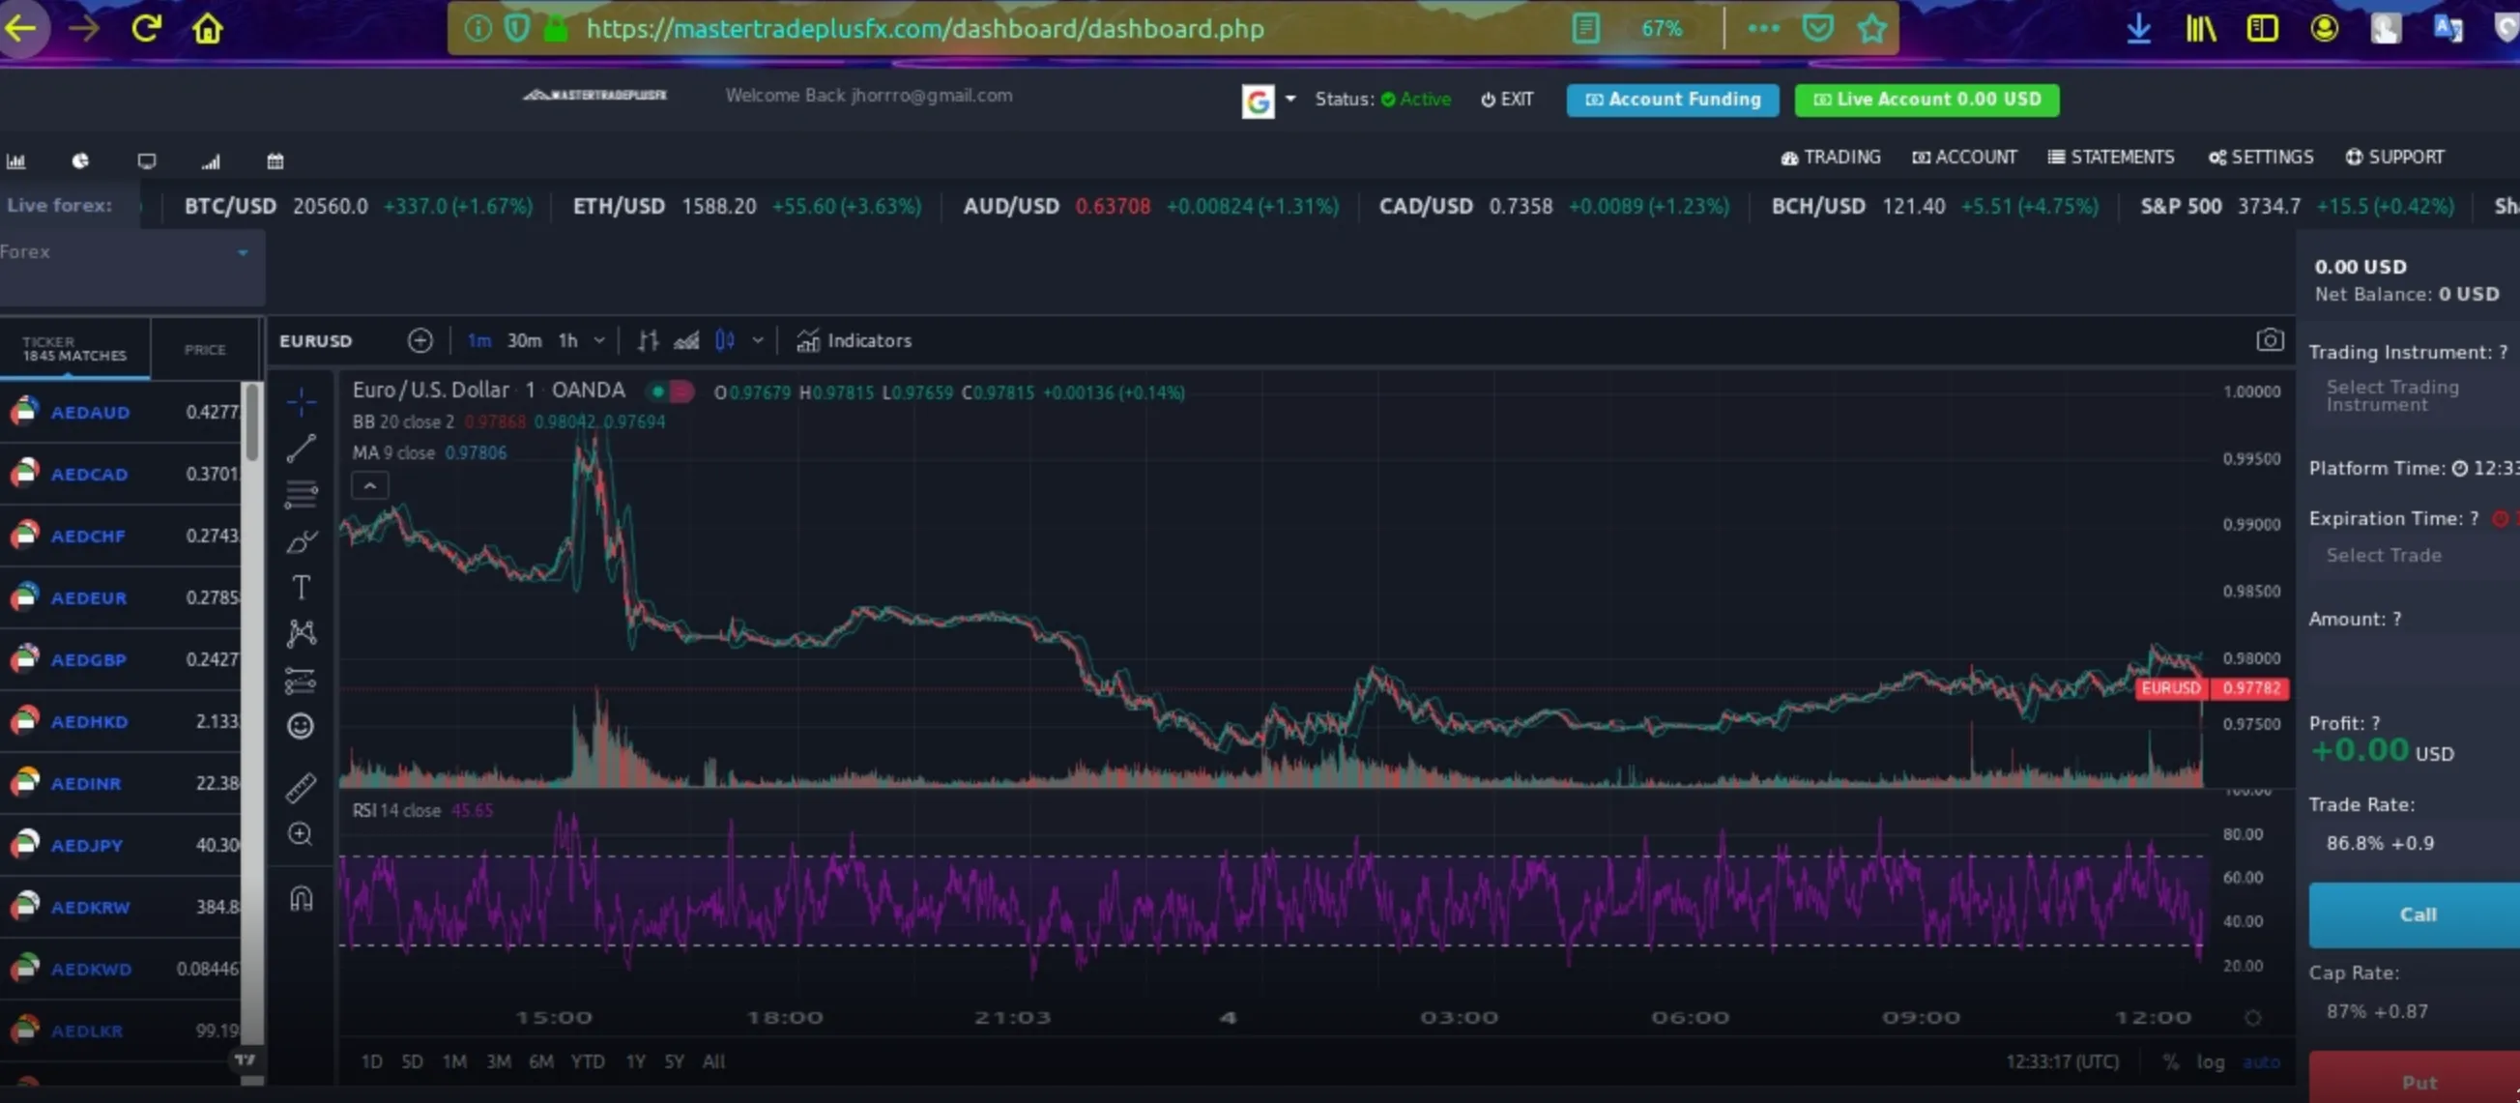
Task: Open the TRADING menu
Action: click(1831, 158)
